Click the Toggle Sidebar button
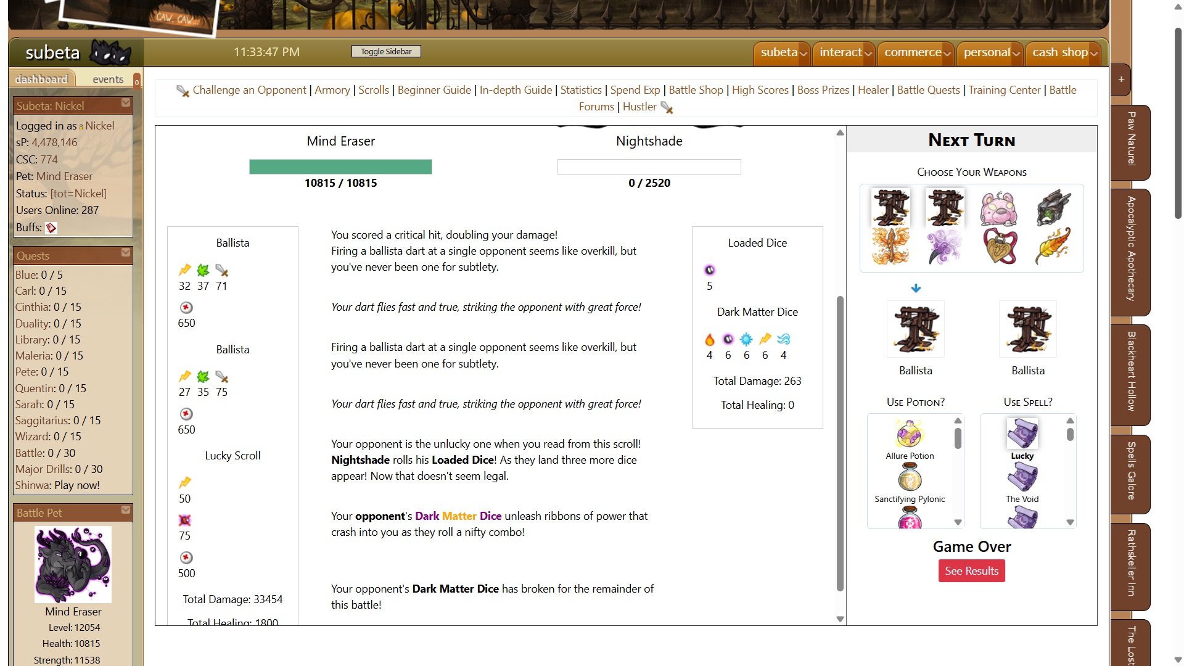1184x666 pixels. (386, 52)
